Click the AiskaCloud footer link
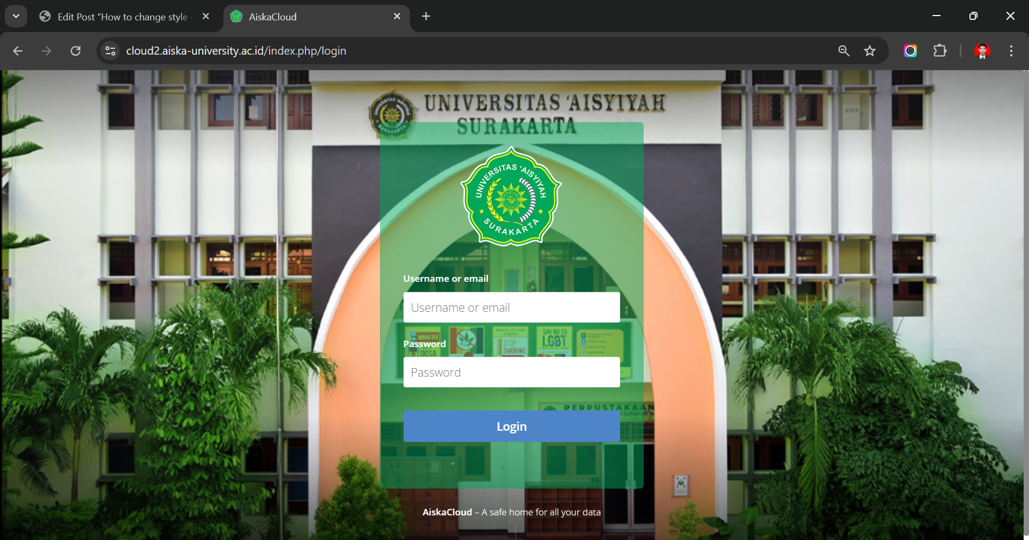This screenshot has width=1029, height=540. point(447,512)
